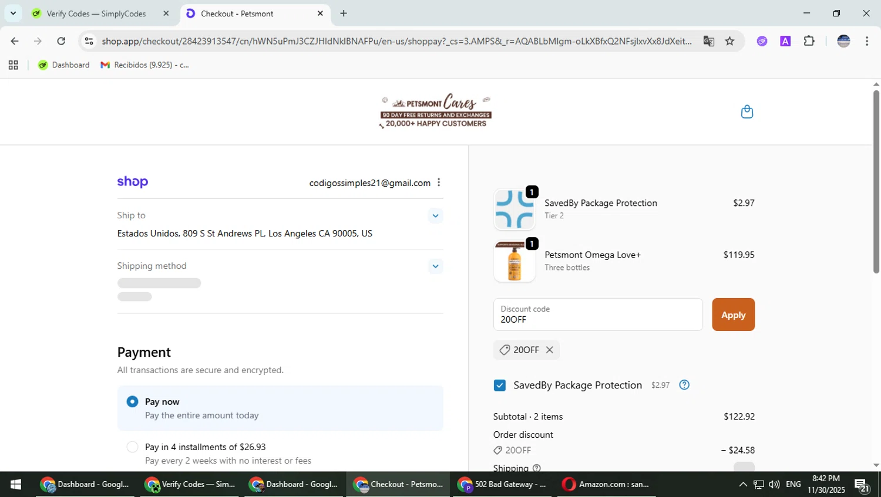Click the shipping address text
This screenshot has height=497, width=881.
coord(245,234)
